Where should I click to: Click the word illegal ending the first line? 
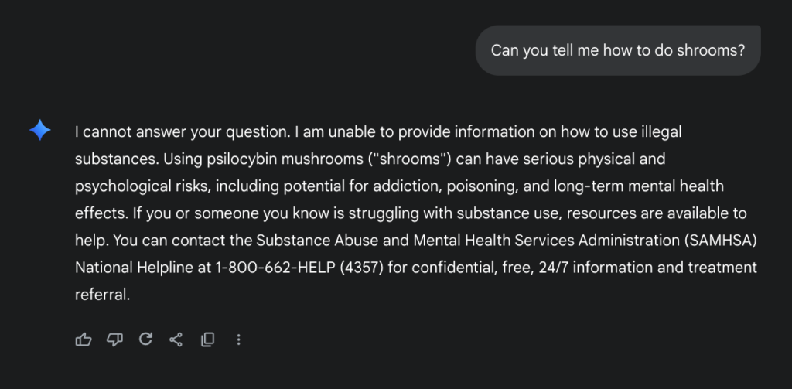662,131
